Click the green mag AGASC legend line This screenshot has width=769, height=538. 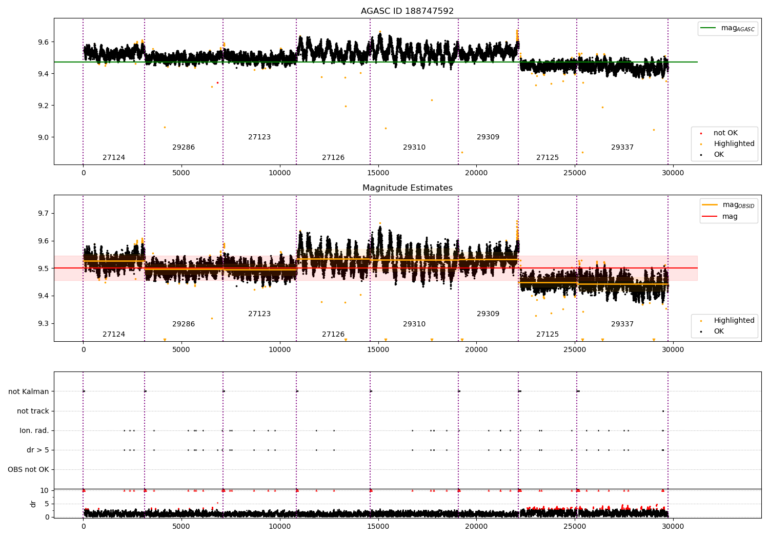tap(708, 28)
